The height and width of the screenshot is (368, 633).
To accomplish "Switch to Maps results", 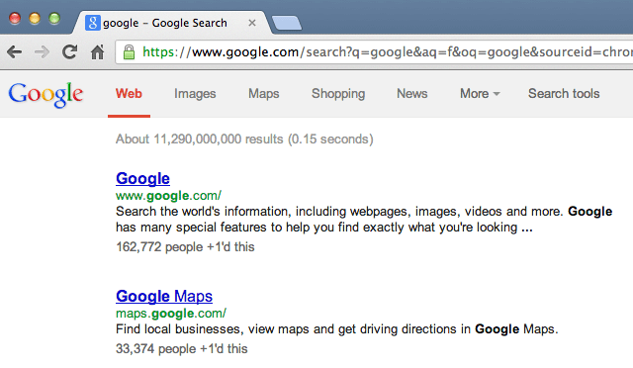I will 264,94.
